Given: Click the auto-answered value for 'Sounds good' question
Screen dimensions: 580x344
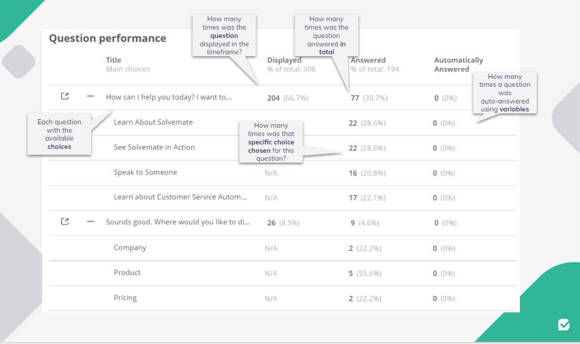Looking at the screenshot, I should 445,223.
